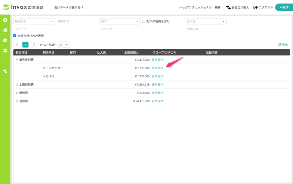Click the home icon in sidebar
This screenshot has height=184, width=293.
coord(5,30)
